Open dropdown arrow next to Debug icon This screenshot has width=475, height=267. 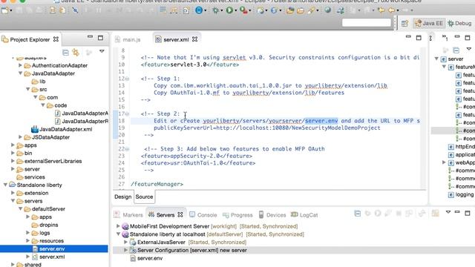tap(221, 11)
